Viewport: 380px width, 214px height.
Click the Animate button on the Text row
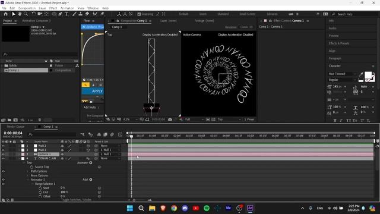pos(84,163)
